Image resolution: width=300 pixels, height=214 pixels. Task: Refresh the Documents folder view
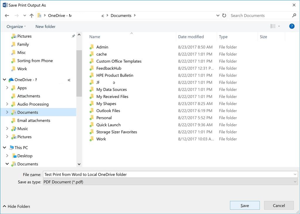click(224, 16)
